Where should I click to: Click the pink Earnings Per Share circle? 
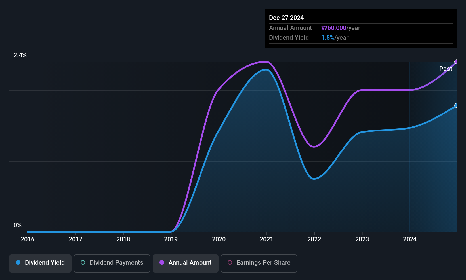click(x=230, y=262)
